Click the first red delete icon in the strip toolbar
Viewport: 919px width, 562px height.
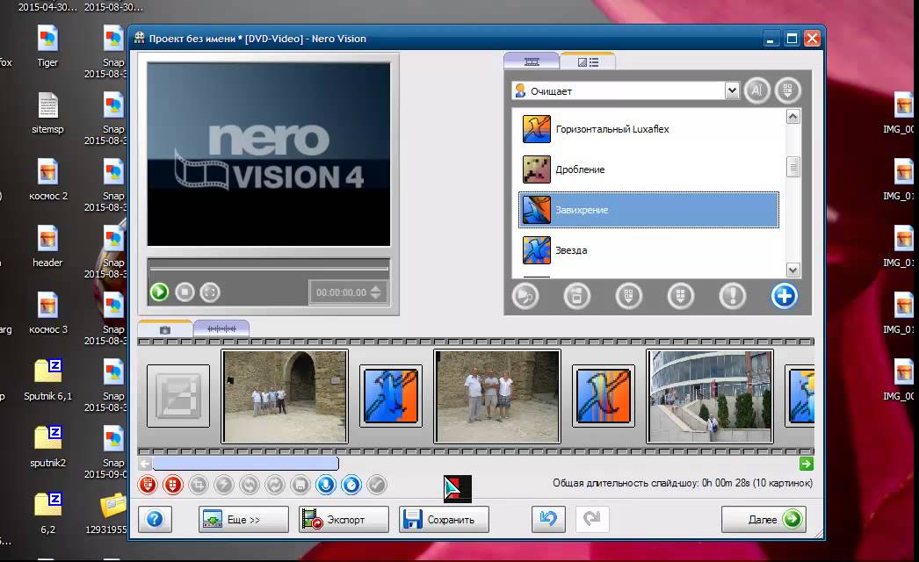point(148,484)
